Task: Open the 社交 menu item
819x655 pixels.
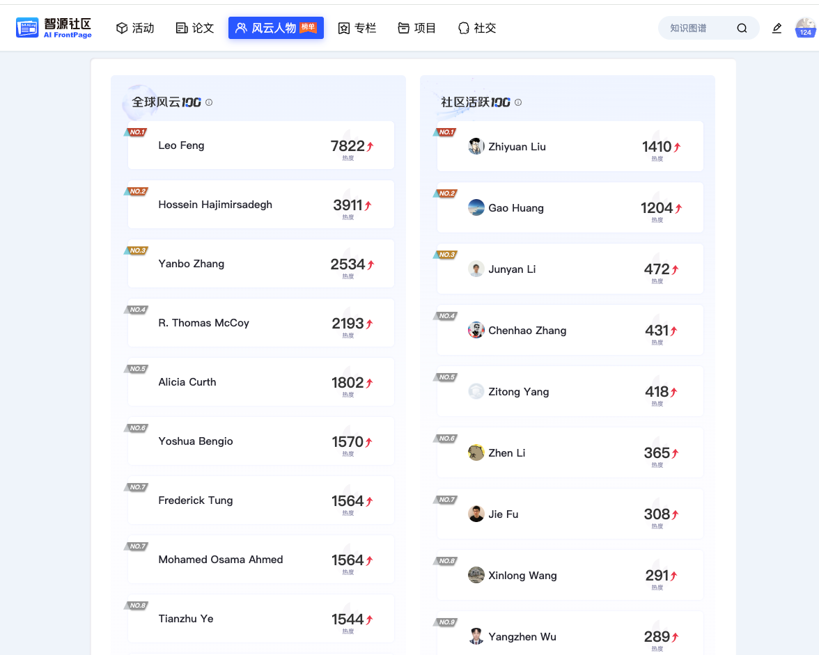Action: click(x=477, y=28)
